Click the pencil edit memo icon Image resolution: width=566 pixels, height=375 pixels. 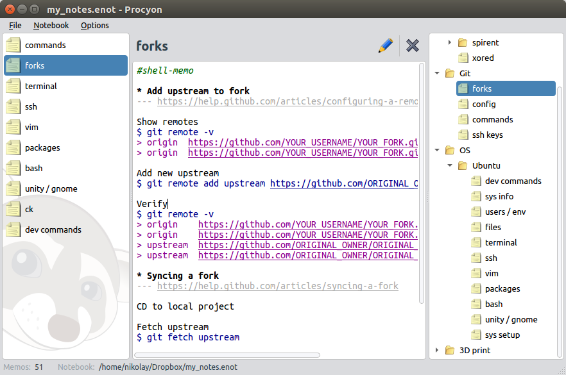[x=386, y=46]
